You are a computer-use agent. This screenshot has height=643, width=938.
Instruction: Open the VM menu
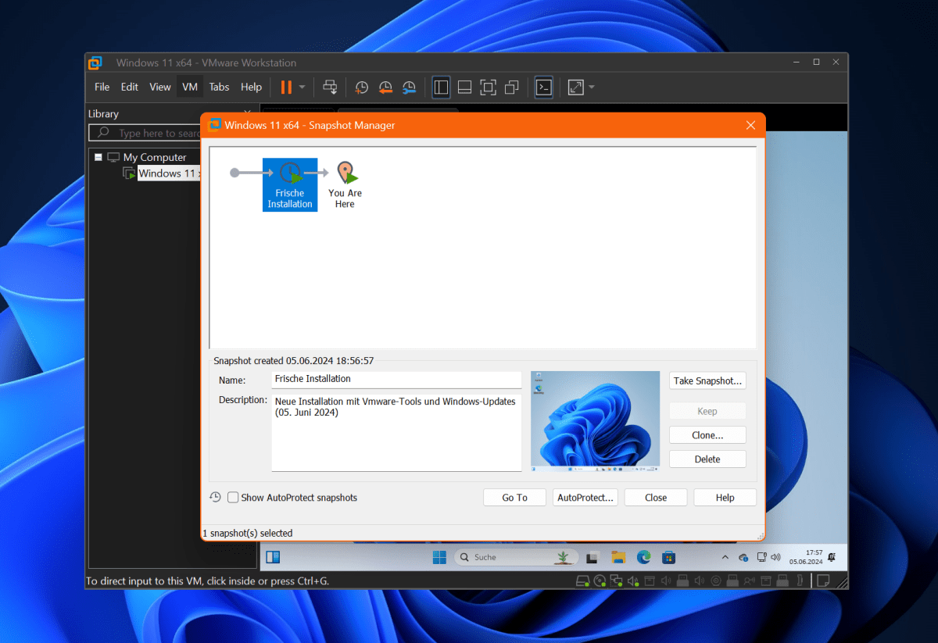pos(189,87)
